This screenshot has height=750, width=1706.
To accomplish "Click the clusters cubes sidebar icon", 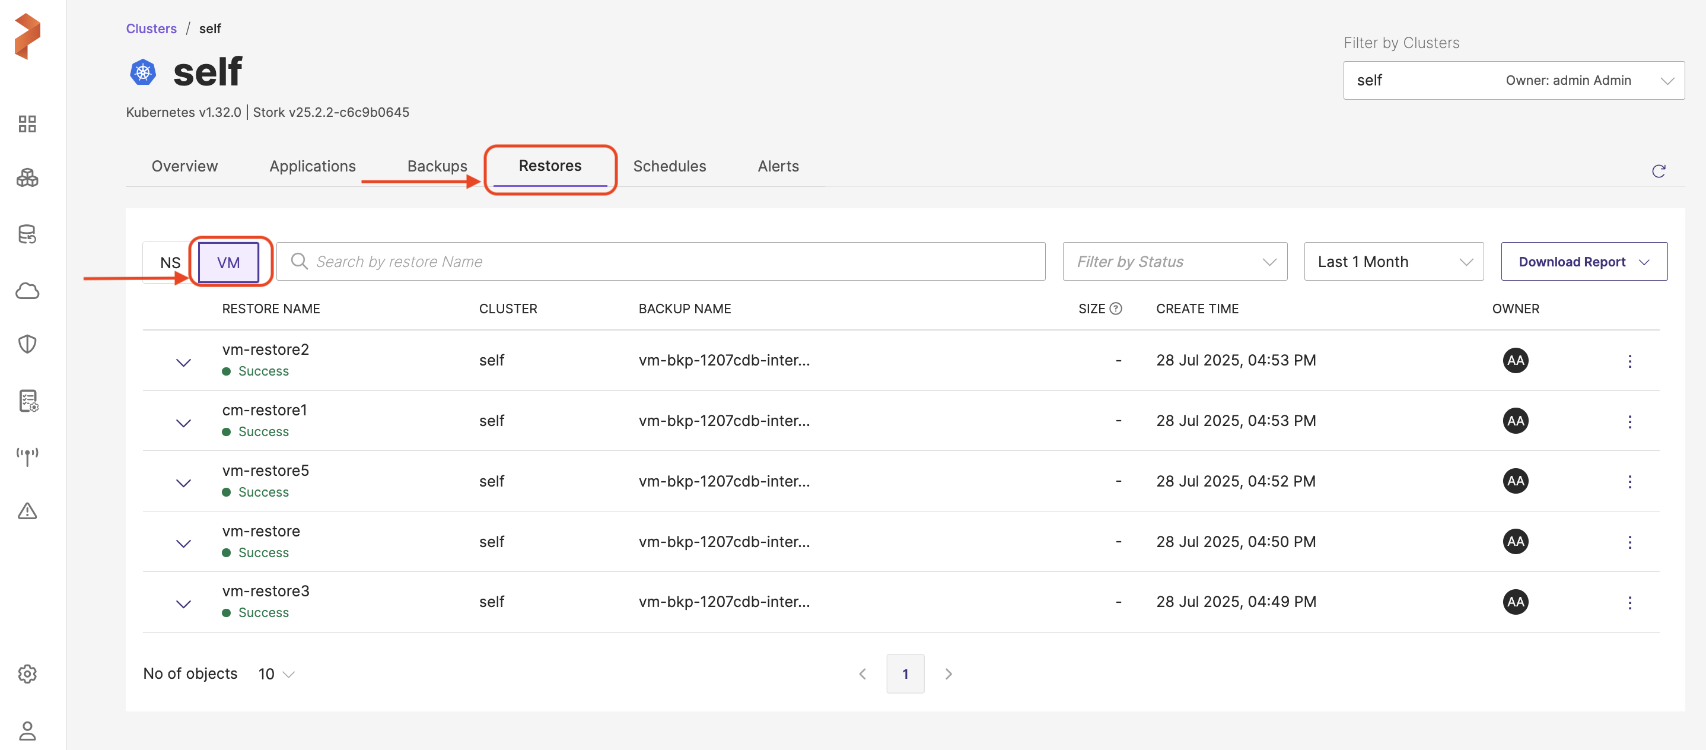I will click(27, 177).
